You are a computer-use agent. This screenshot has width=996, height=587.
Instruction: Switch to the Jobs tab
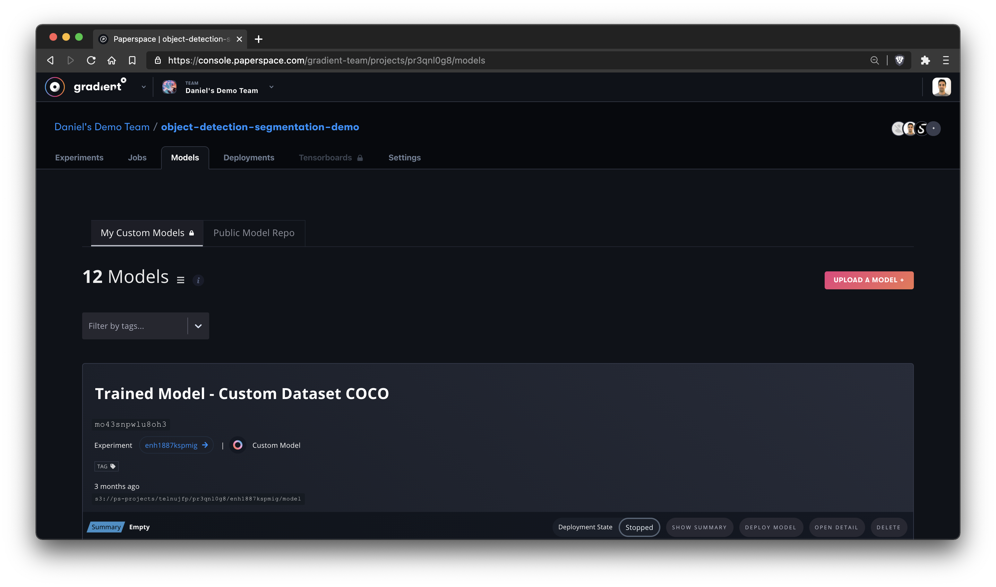pyautogui.click(x=137, y=157)
